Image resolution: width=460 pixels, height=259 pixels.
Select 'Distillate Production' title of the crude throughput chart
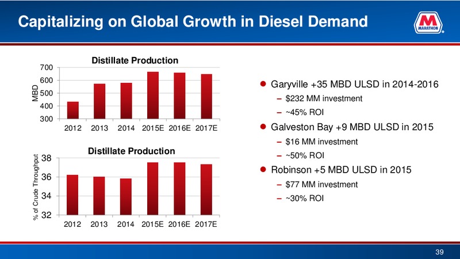pos(132,151)
